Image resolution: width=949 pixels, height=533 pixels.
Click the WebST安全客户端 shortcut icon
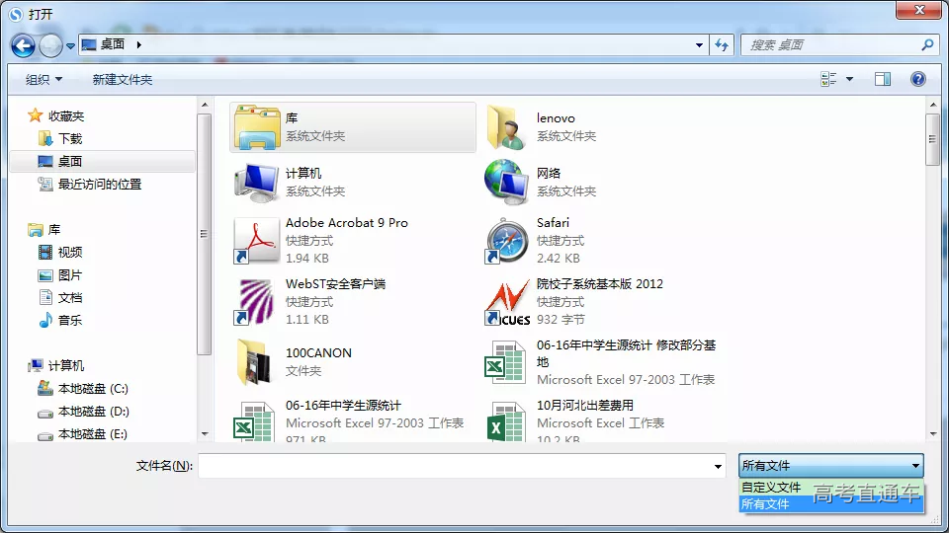(x=257, y=302)
